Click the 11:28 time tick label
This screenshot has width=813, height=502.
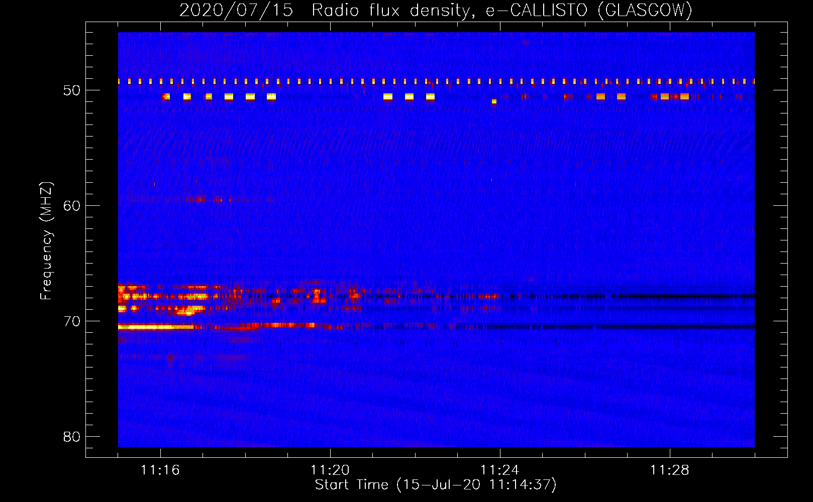coord(670,470)
